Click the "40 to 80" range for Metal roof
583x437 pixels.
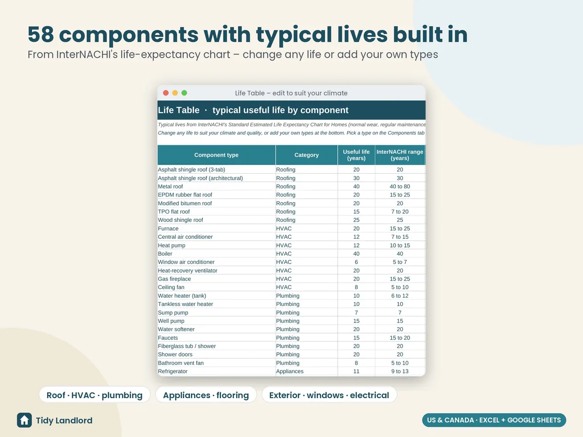click(x=400, y=186)
